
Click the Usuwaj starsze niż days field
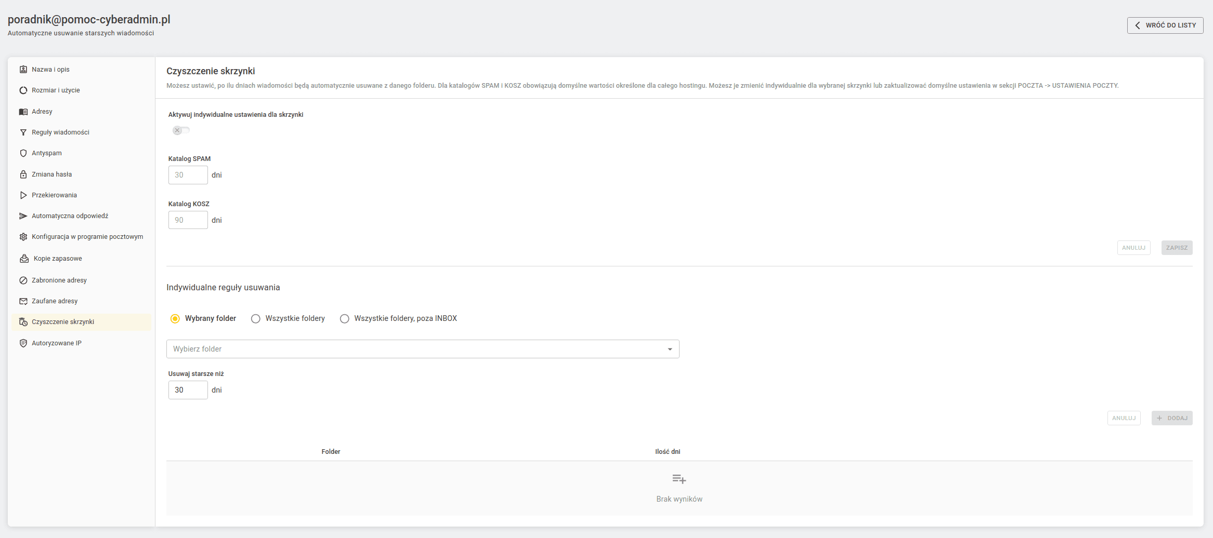(x=188, y=390)
